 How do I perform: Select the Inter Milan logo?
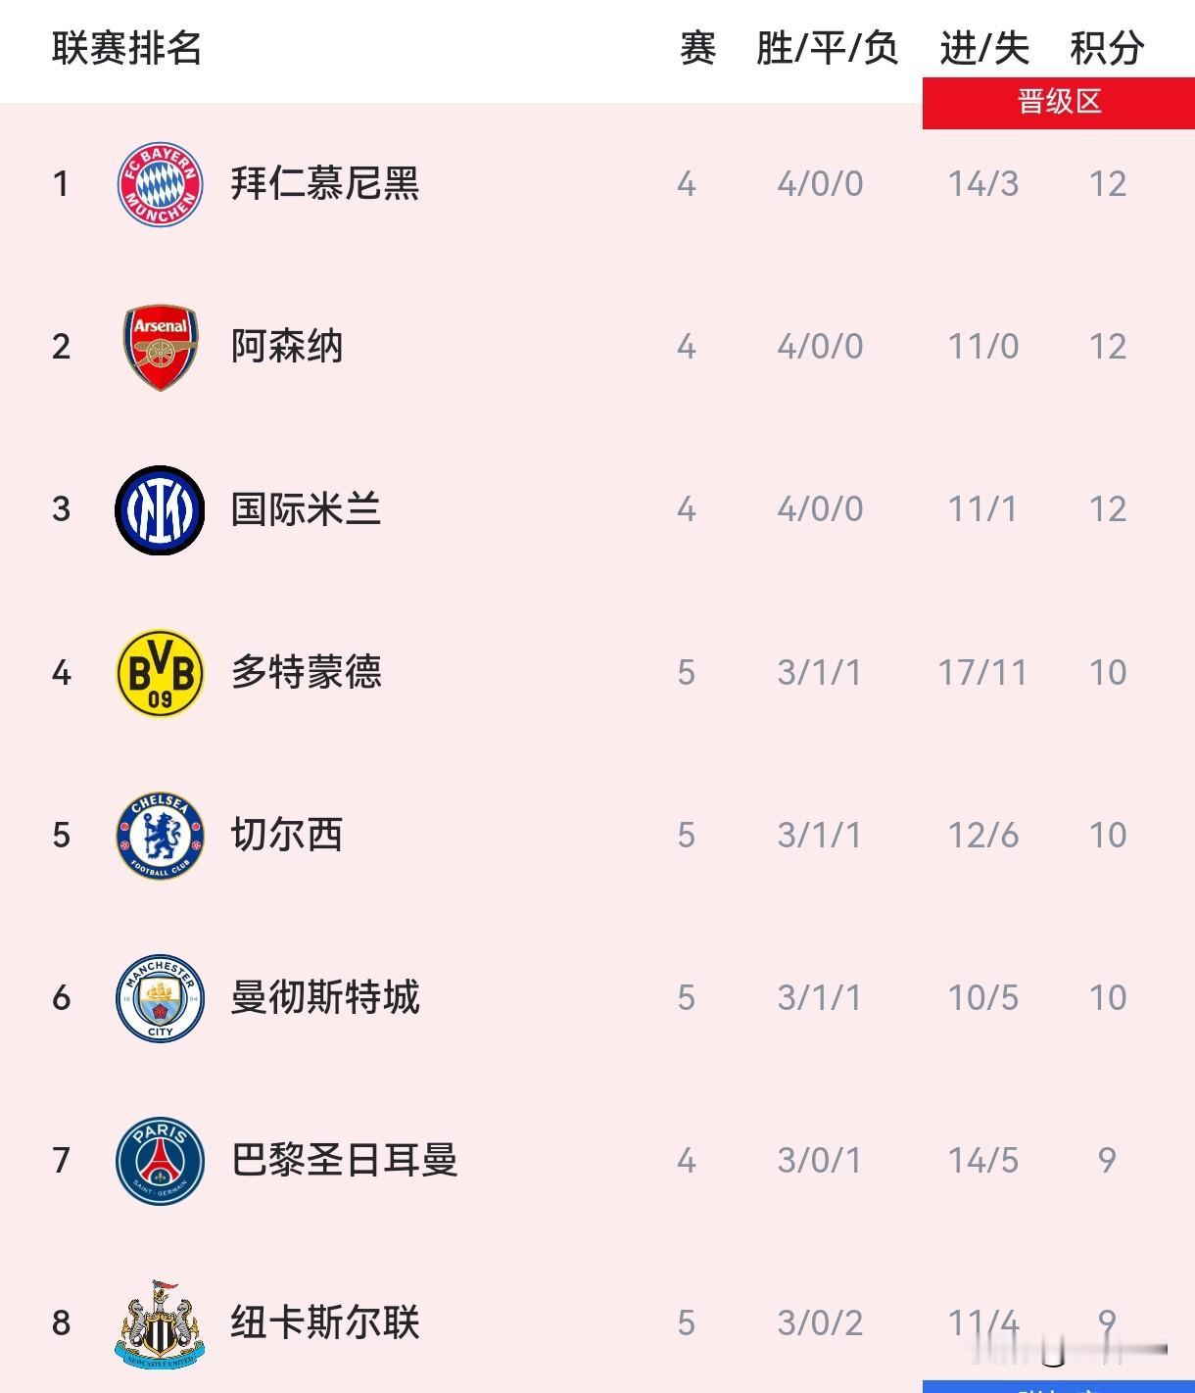[x=160, y=509]
